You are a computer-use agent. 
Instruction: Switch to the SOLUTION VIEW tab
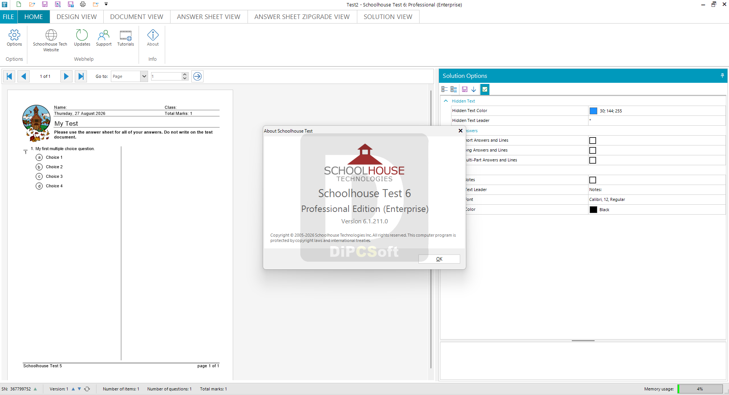tap(388, 17)
